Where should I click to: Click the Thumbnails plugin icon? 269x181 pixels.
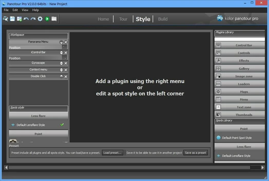218,115
